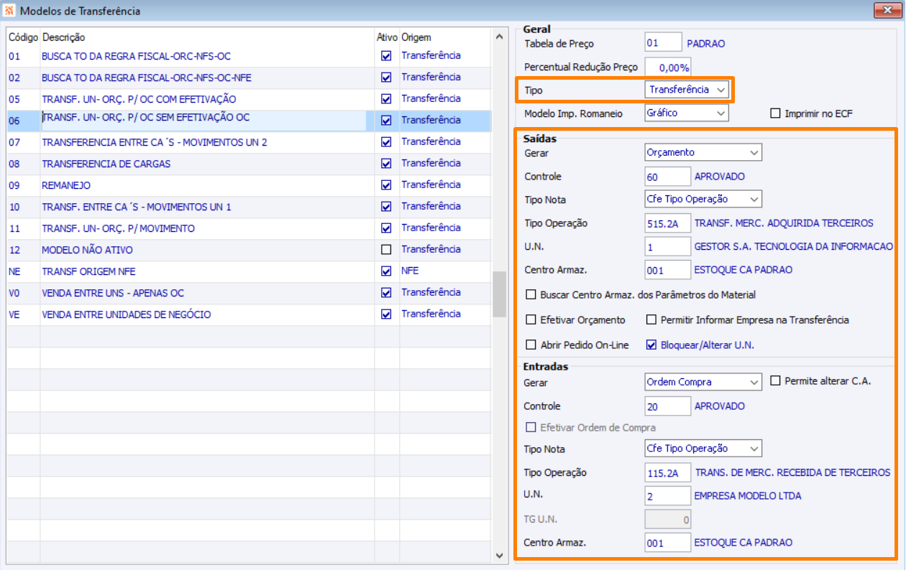This screenshot has width=906, height=570.
Task: Enable Abrir Pedido On-Line checkbox
Action: point(531,345)
